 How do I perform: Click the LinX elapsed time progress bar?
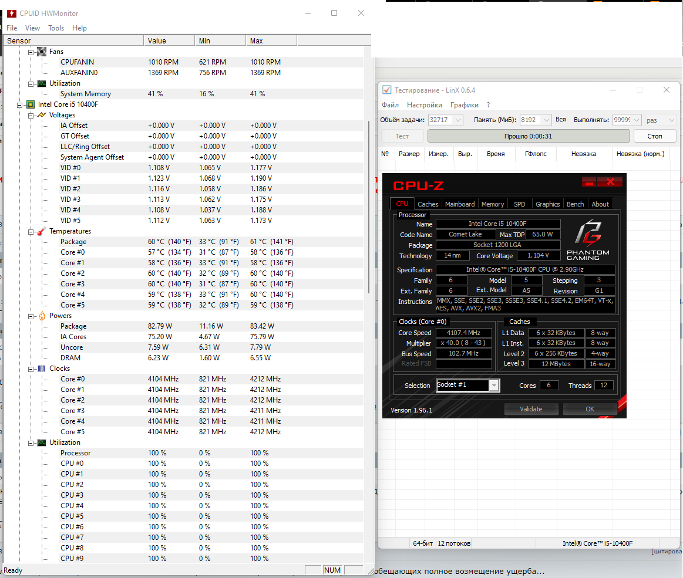click(529, 136)
